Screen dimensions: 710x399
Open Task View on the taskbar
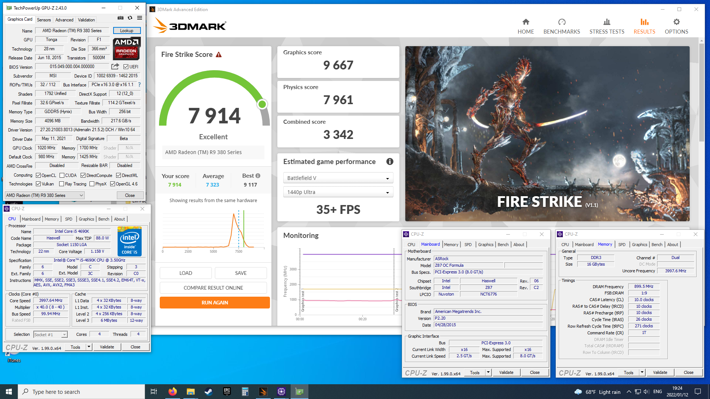click(x=154, y=392)
